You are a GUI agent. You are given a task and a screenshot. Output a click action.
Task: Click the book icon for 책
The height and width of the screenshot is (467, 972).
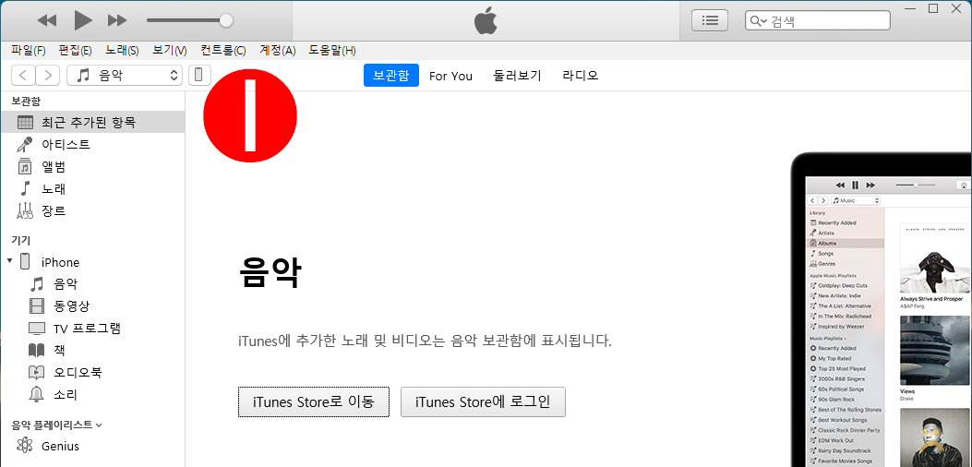point(37,351)
